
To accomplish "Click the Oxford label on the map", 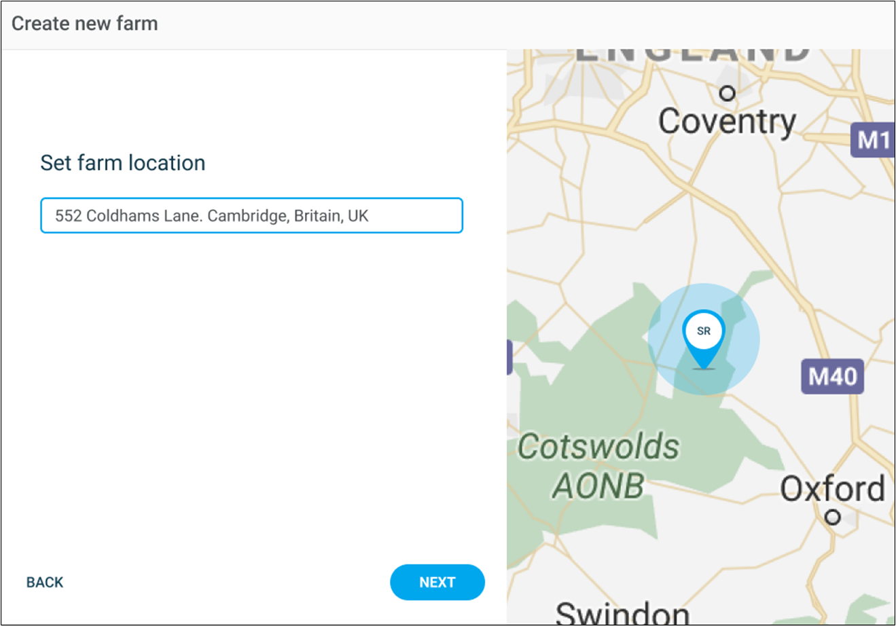I will (832, 489).
